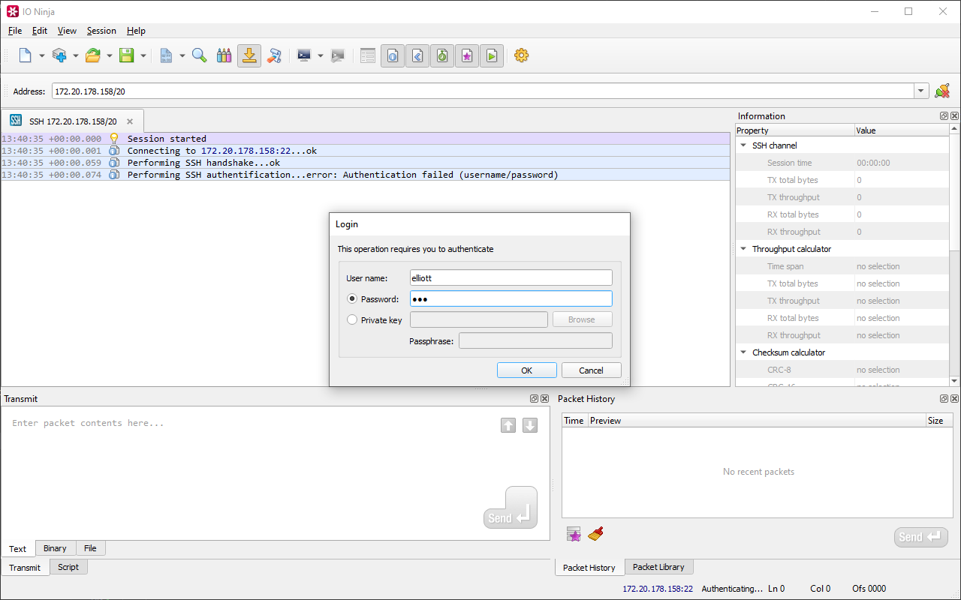Click the colored markers highlight icon
Viewport: 961px width, 600px height.
tap(224, 55)
